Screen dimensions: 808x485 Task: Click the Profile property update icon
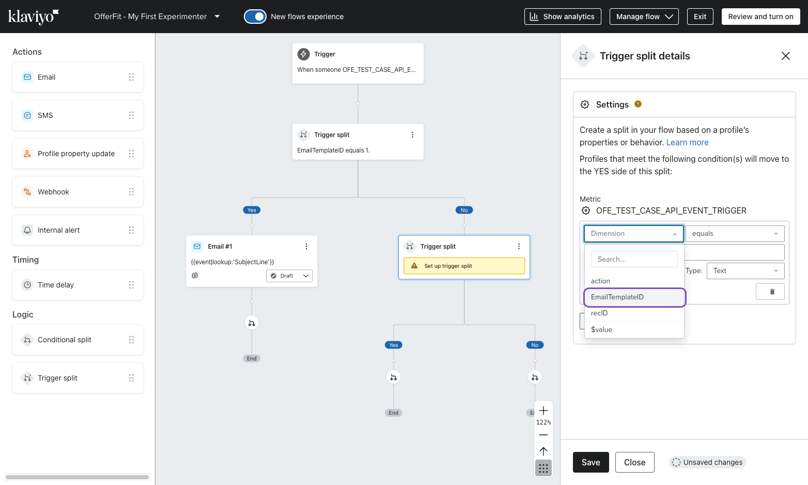[x=27, y=153]
